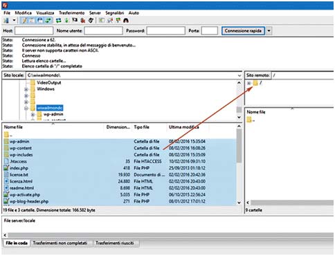This screenshot has height=256, width=335.
Task: Click the wp-content folder icon in file list
Action: [x=6, y=148]
